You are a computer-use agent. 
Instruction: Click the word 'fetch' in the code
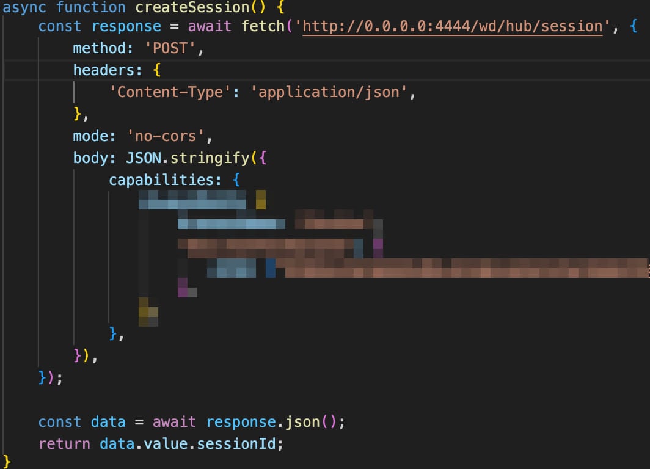point(263,26)
